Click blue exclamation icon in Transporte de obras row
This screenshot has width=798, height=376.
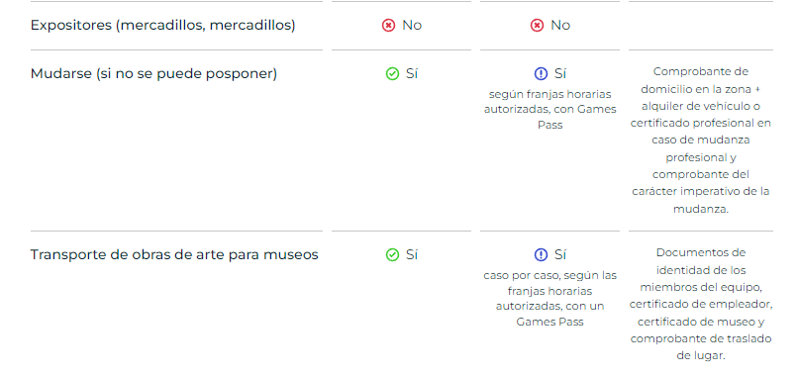click(541, 255)
